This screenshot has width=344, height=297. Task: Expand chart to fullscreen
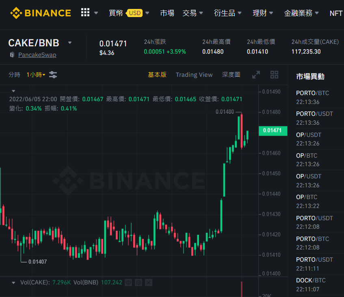256,75
